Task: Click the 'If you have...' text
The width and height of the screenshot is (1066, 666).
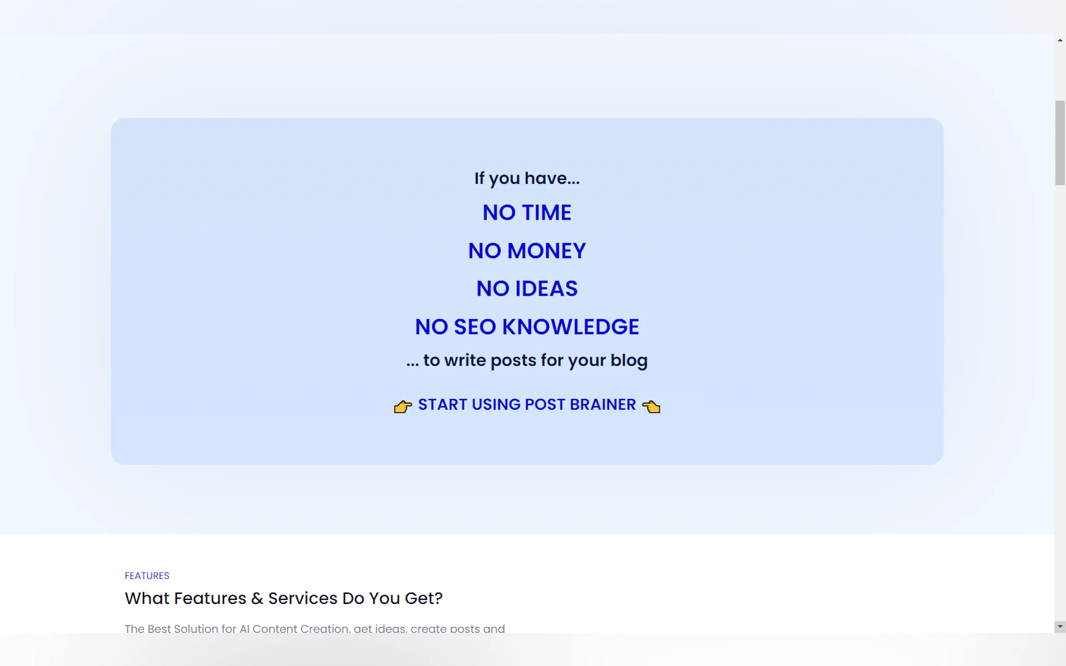Action: pyautogui.click(x=527, y=178)
